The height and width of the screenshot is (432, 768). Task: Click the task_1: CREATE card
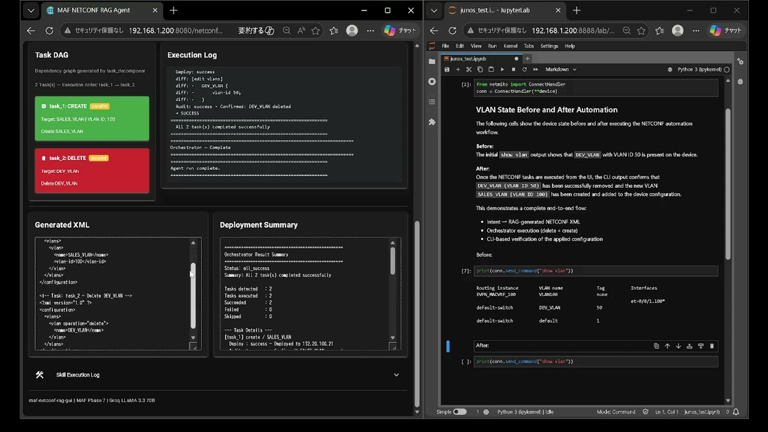pyautogui.click(x=92, y=118)
